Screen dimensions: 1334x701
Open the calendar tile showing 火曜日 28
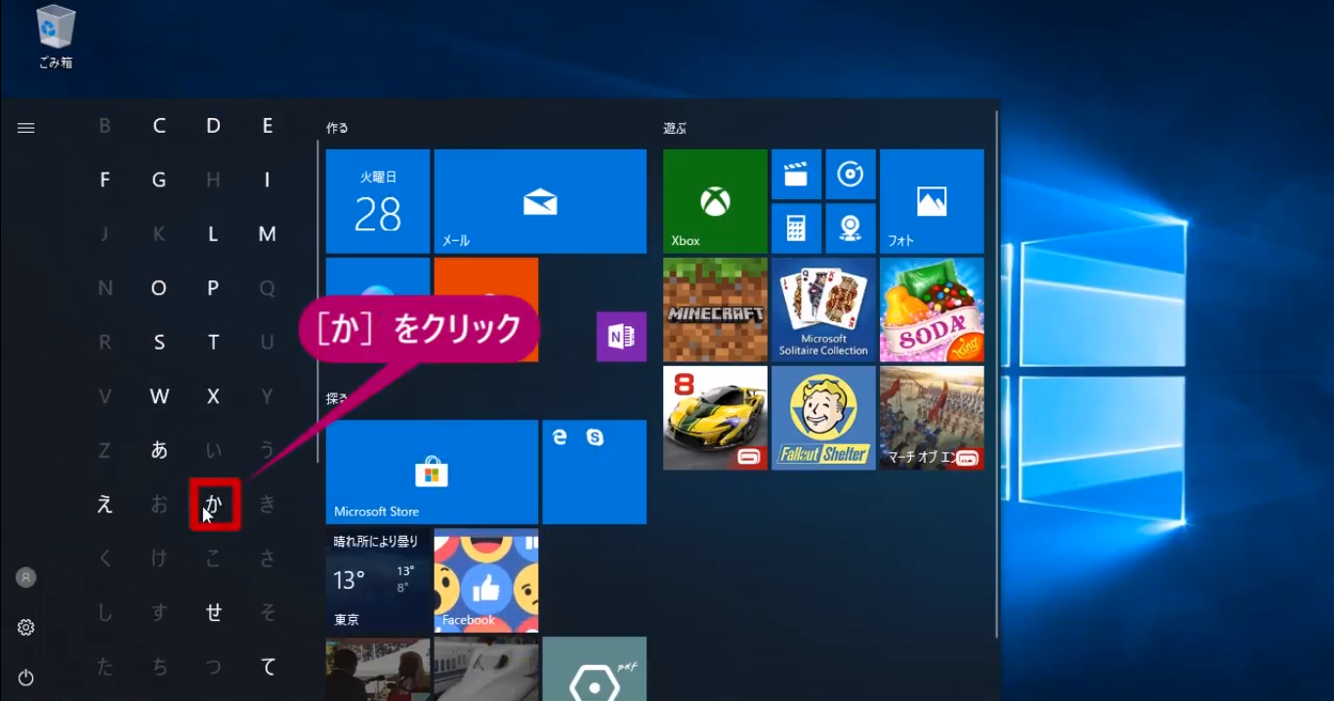click(x=378, y=201)
